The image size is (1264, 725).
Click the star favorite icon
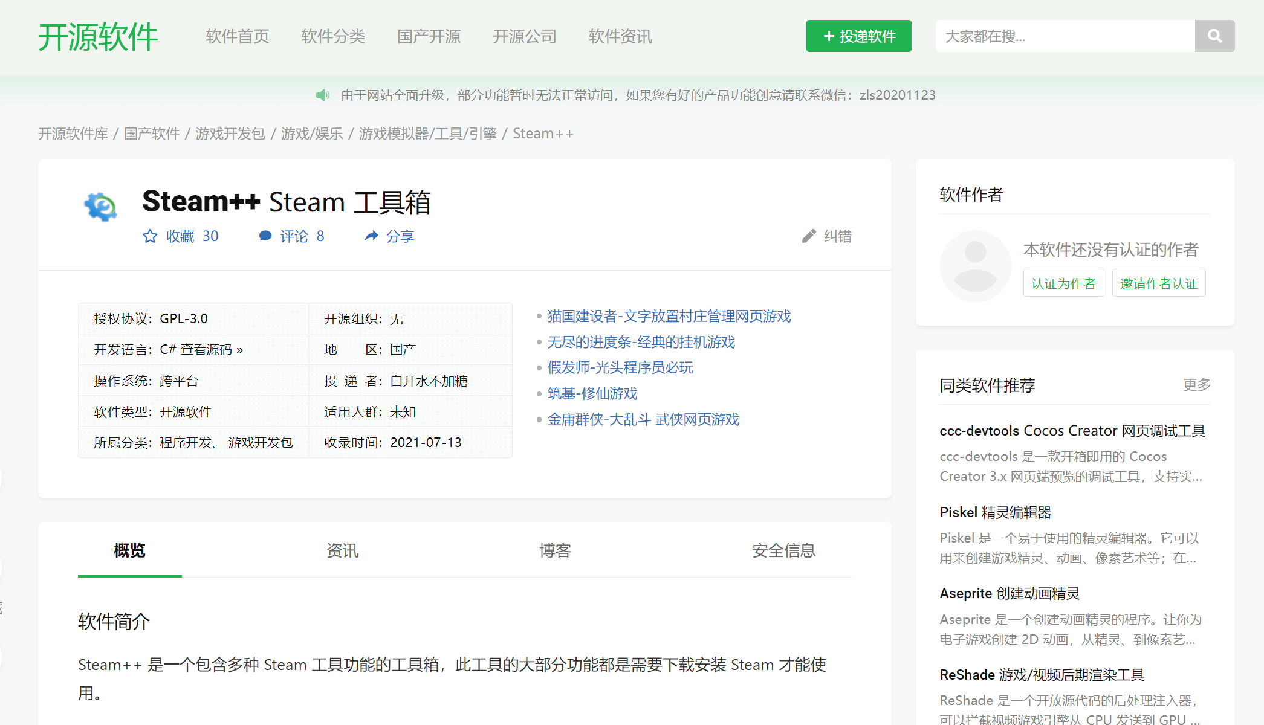click(150, 236)
